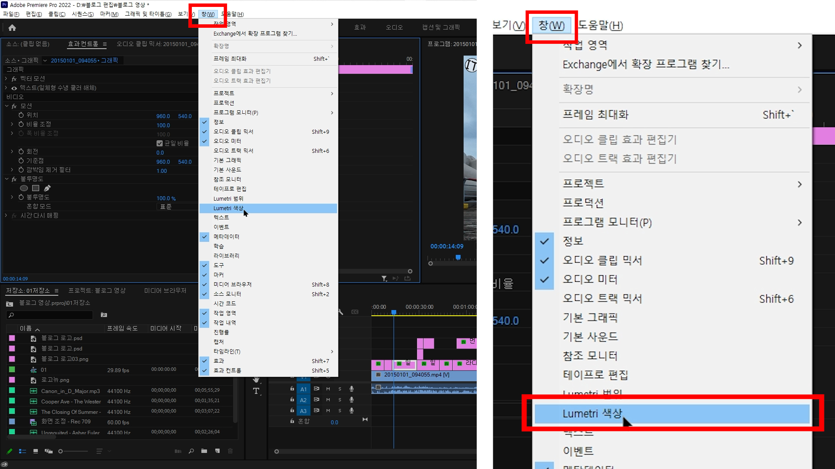Switch project panel to list view icon
The image size is (835, 469).
[23, 451]
